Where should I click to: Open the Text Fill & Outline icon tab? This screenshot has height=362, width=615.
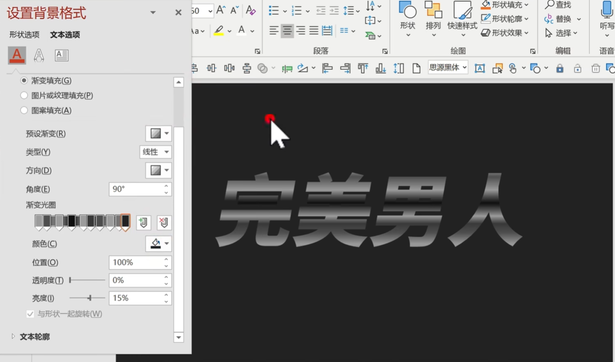(x=17, y=55)
